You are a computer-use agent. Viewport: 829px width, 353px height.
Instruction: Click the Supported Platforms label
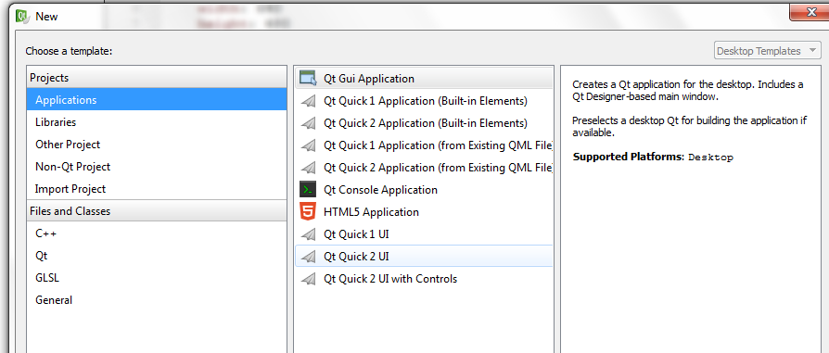[629, 157]
